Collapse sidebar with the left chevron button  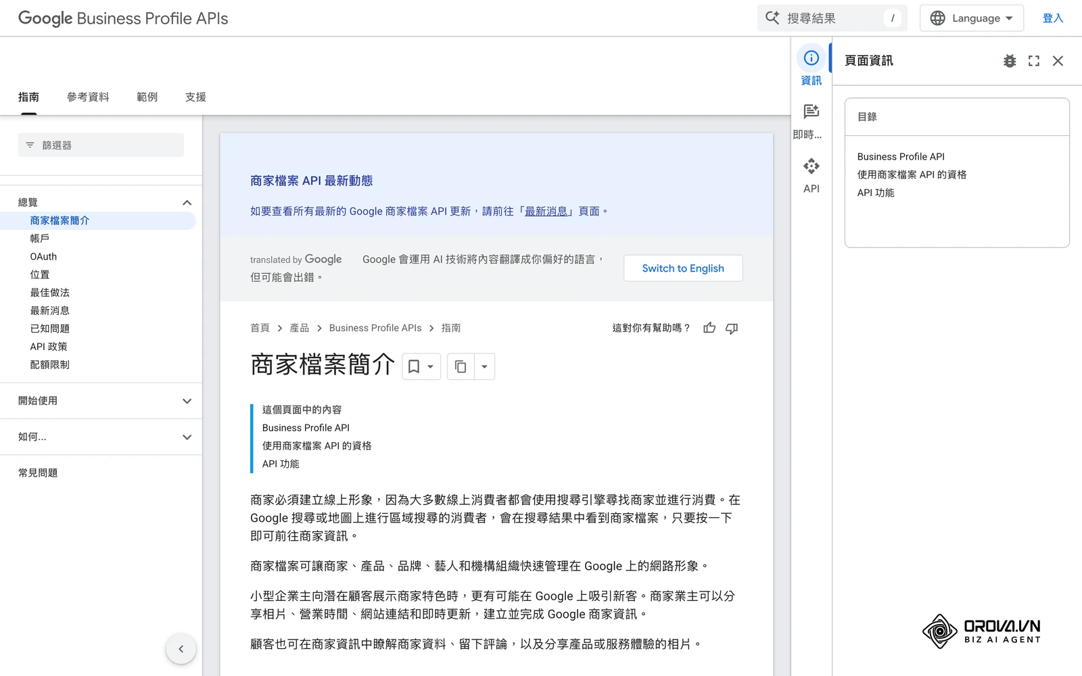[181, 649]
